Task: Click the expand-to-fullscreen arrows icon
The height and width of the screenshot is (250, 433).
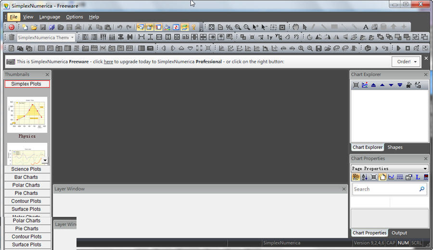Action: (x=199, y=48)
